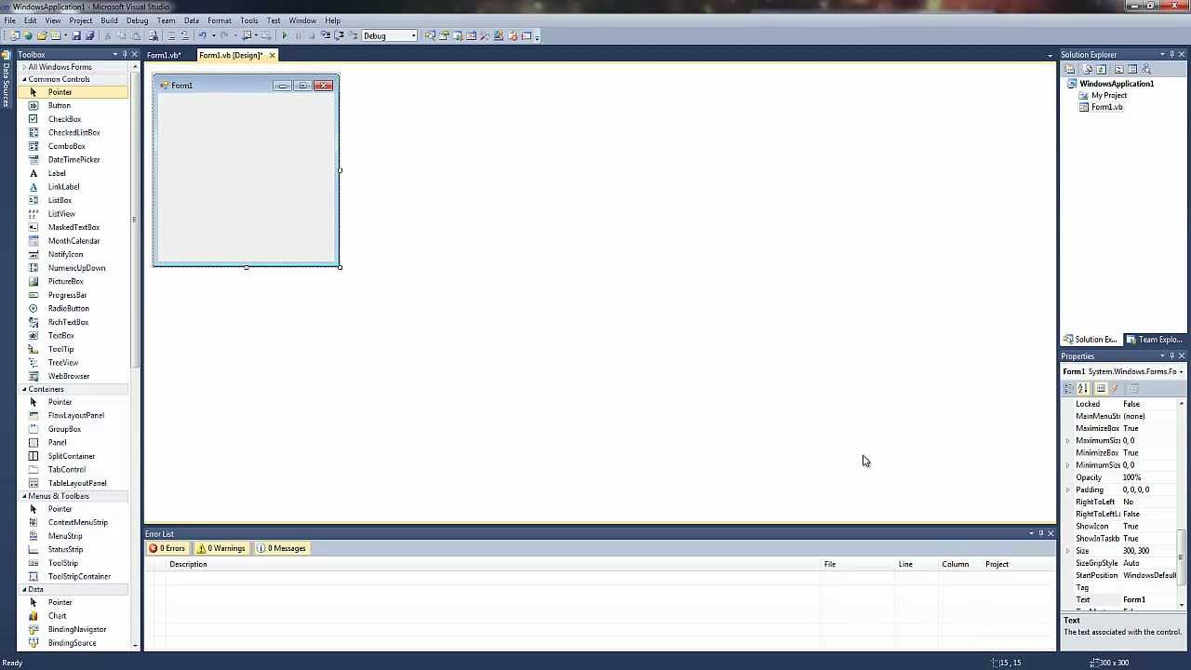Expand the Size property
Image resolution: width=1191 pixels, height=670 pixels.
point(1068,551)
